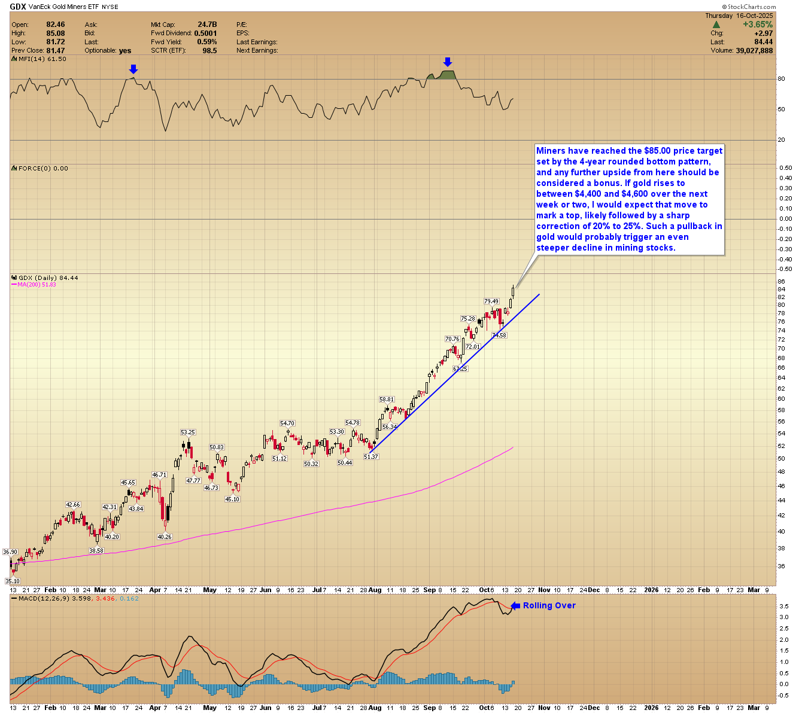Click the "Miners have reached the $85.00" commentary box
This screenshot has width=802, height=713.
tap(629, 199)
